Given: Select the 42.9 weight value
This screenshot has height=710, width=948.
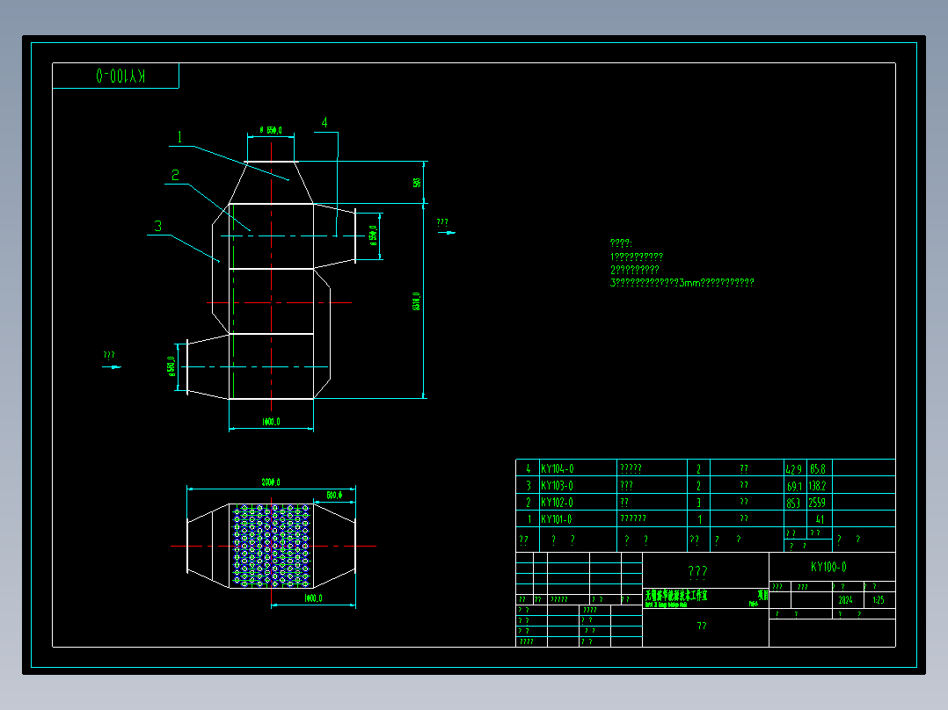Looking at the screenshot, I should (794, 469).
